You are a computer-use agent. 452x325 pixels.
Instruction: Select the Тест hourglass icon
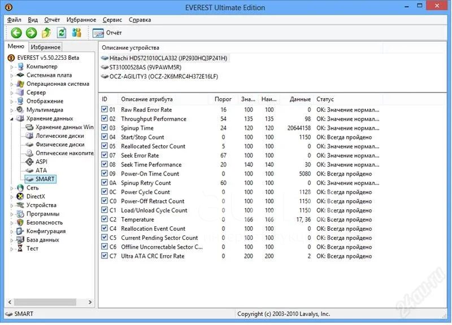click(20, 248)
